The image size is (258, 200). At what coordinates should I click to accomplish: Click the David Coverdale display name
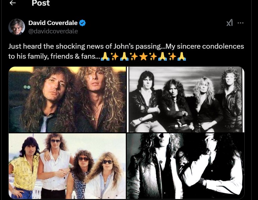click(x=53, y=23)
